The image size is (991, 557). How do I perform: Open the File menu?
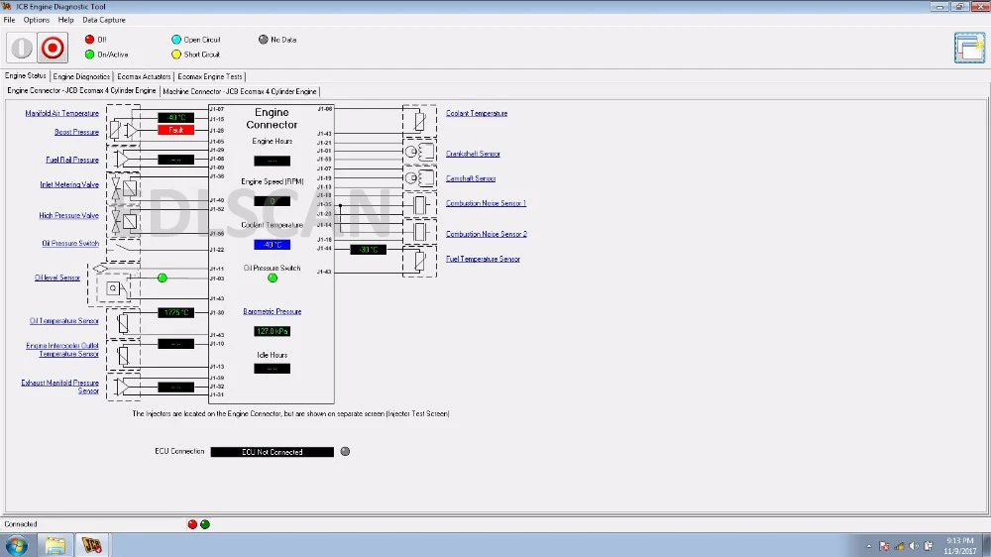(10, 20)
